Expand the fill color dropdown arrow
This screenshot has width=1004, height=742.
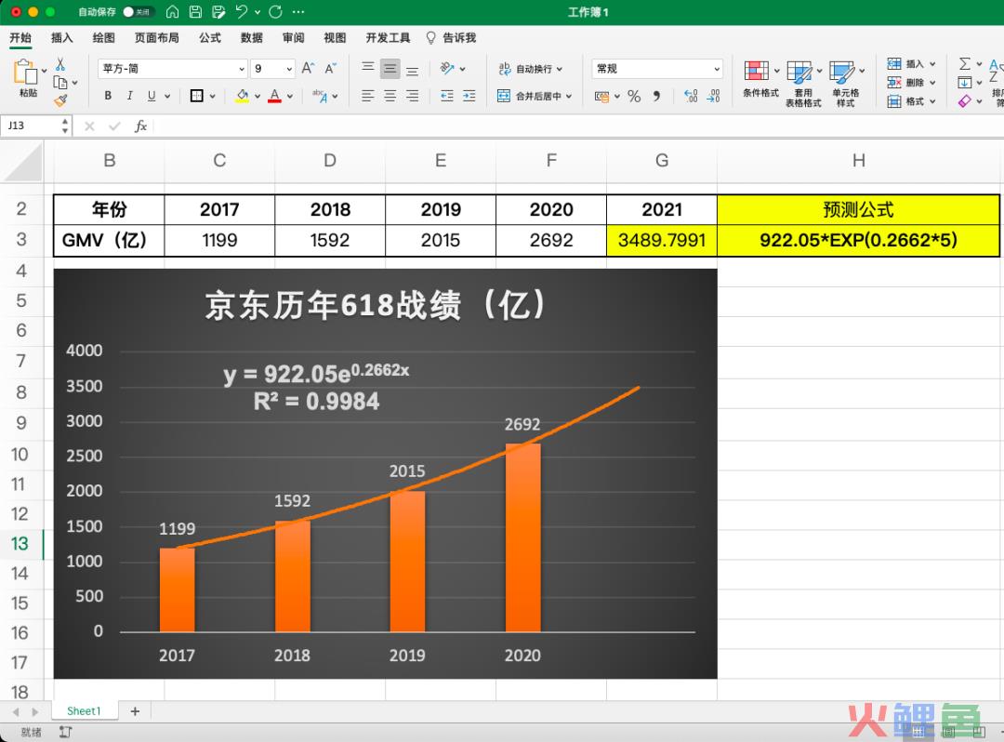coord(258,97)
